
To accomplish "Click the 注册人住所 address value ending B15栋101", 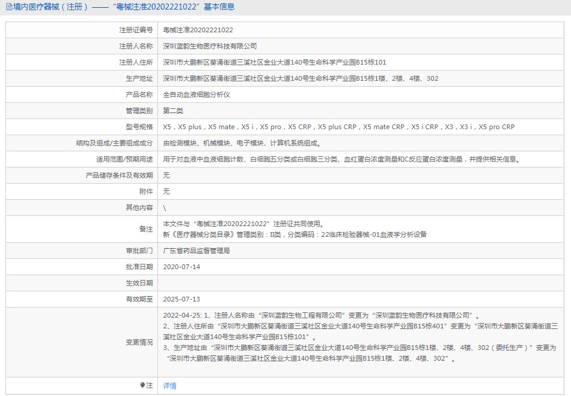I will point(275,62).
